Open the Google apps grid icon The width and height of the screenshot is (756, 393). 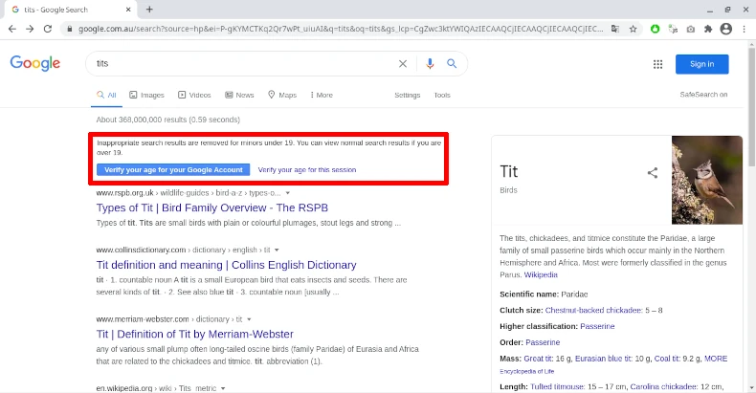click(x=657, y=64)
